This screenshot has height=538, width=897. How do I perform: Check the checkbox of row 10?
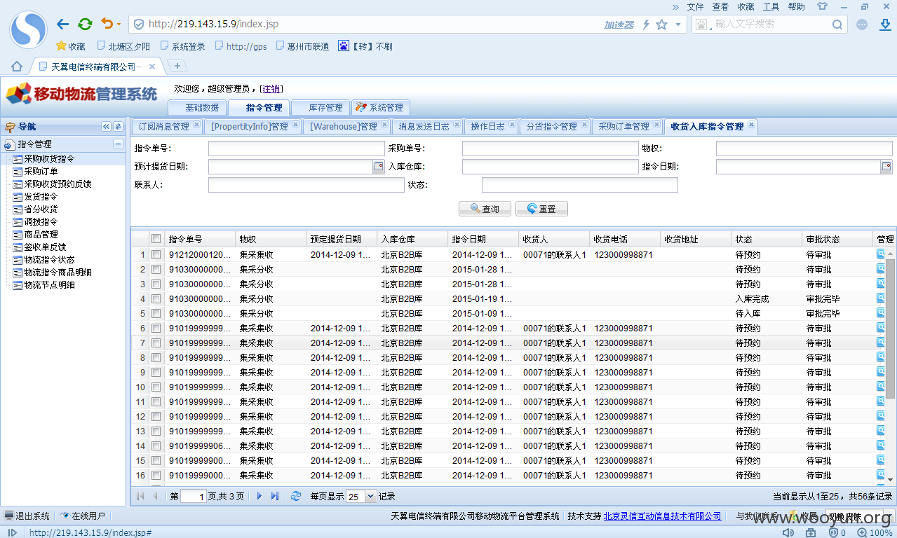pyautogui.click(x=156, y=387)
